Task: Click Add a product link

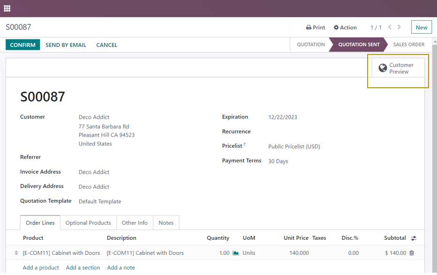Action: pos(41,267)
